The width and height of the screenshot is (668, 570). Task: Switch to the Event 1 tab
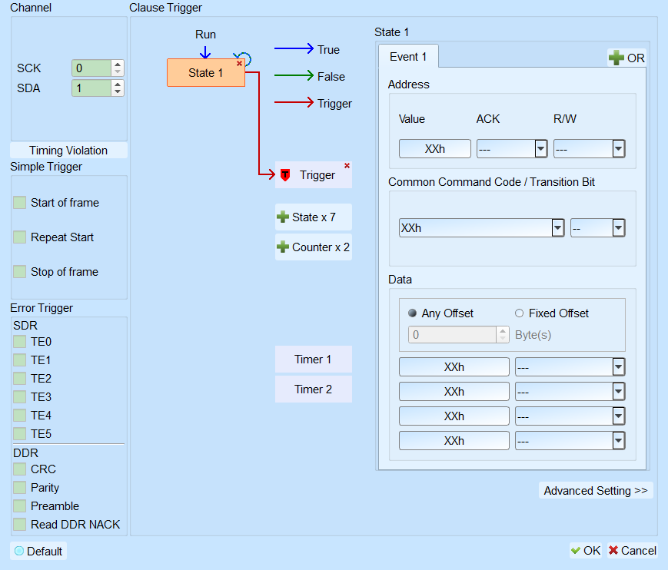point(408,57)
